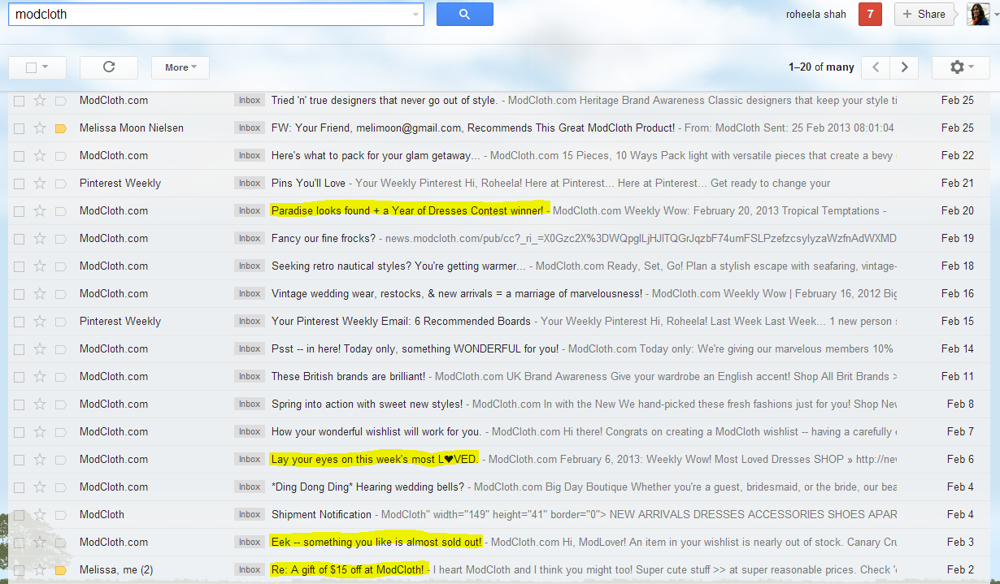
Task: Star the Shipment Notification email
Action: click(39, 514)
